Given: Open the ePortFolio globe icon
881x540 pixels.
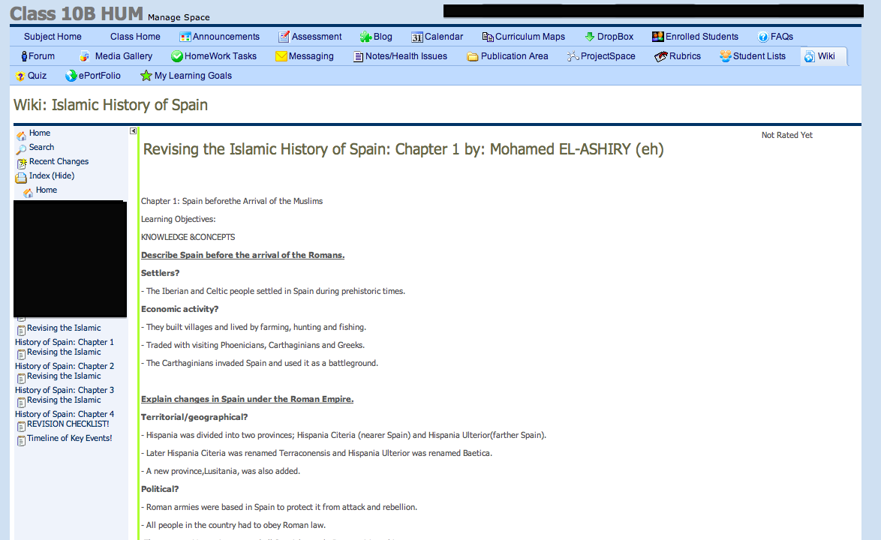Looking at the screenshot, I should pos(71,76).
